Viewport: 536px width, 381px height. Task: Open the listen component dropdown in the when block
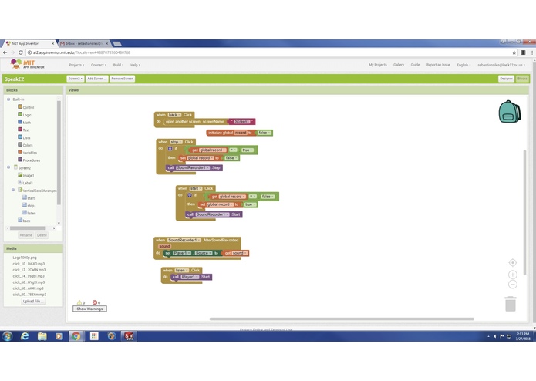pos(182,270)
